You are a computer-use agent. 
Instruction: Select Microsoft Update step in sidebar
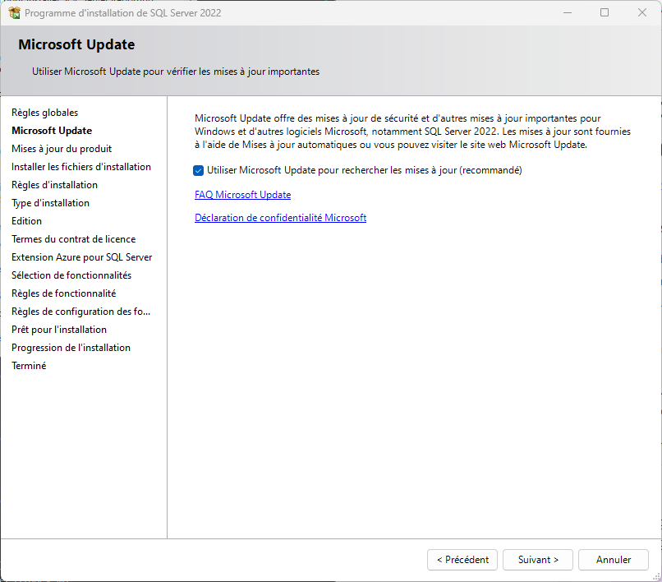[52, 131]
